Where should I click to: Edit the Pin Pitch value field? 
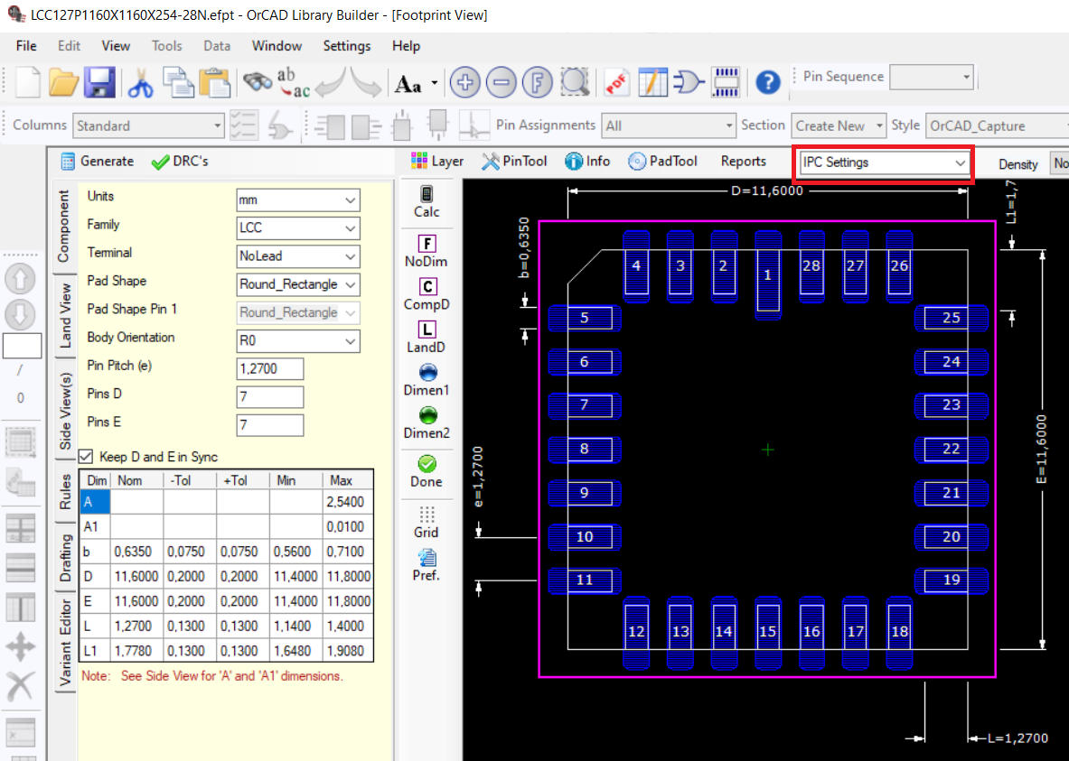click(x=270, y=369)
